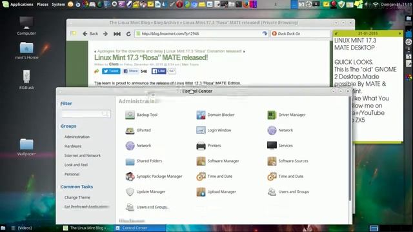The height and width of the screenshot is (232, 413).
Task: Click the Linux Mint 17.3 MATE released headline
Action: pos(151,57)
